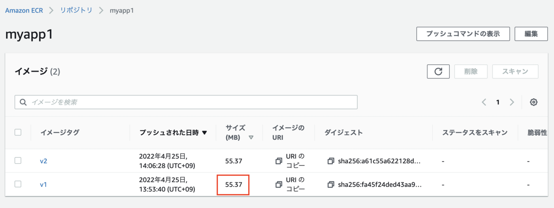
Task: Open Amazon ECR breadcrumb link
Action: click(24, 10)
